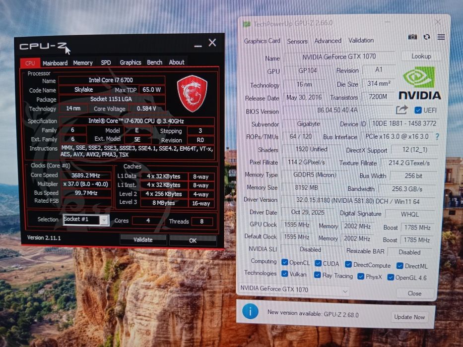Switch to CPU tab in CPU-Z
463x347 pixels.
click(x=30, y=63)
